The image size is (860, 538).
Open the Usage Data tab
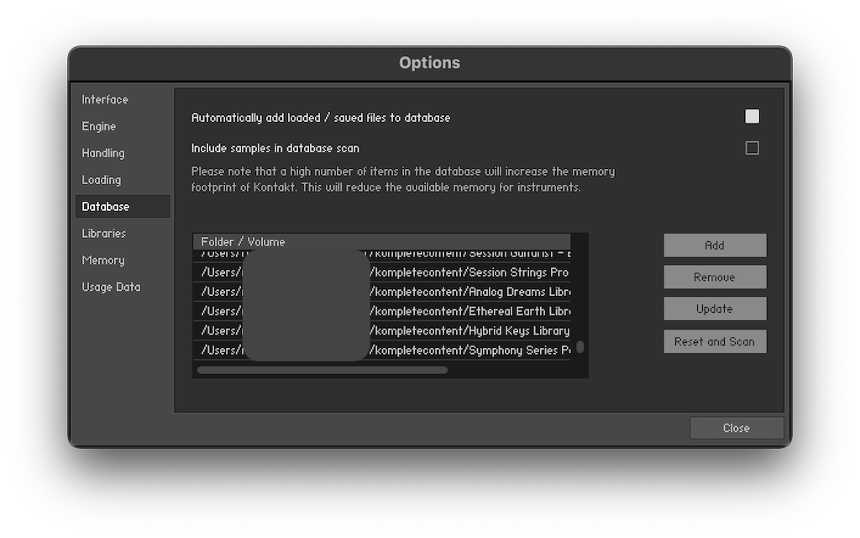[x=111, y=287]
